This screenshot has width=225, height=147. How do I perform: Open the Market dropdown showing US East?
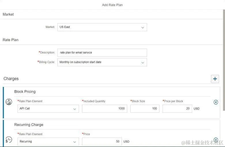pos(102,27)
